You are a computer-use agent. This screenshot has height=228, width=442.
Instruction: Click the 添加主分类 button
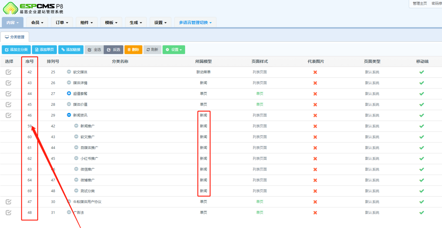(16, 50)
